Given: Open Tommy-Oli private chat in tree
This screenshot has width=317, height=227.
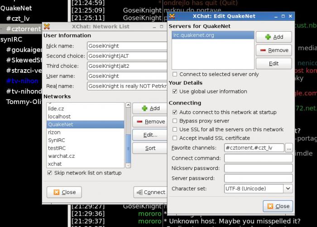Looking at the screenshot, I should point(24,102).
